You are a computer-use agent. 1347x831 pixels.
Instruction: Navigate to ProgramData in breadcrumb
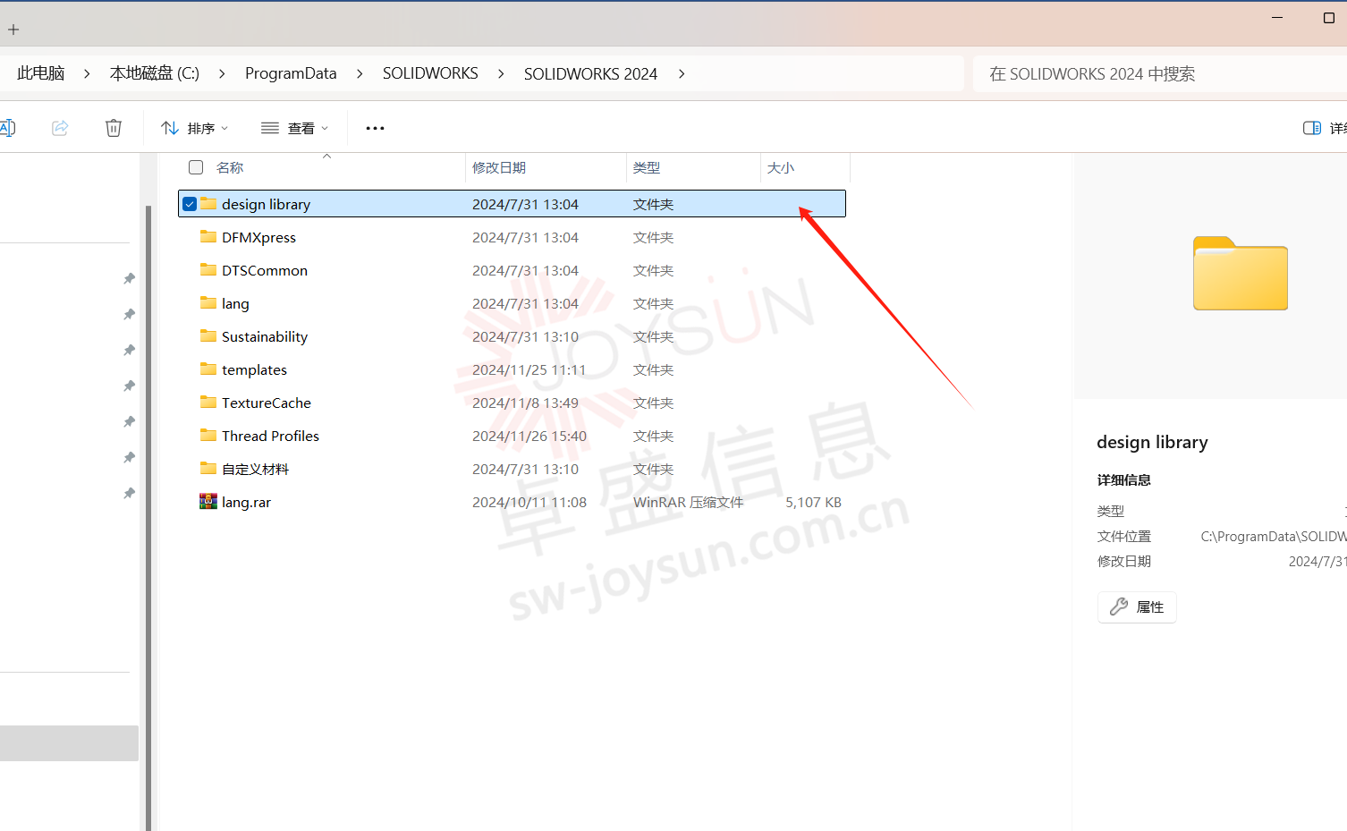point(291,73)
